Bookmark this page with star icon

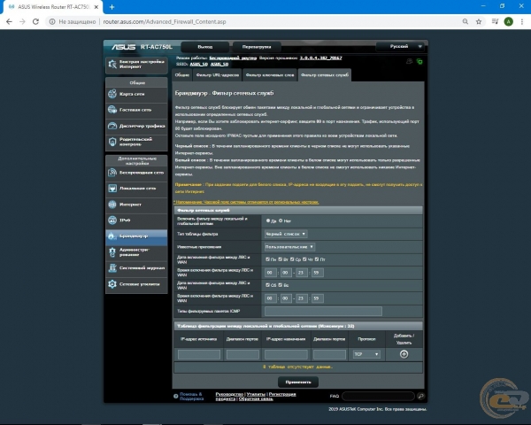click(479, 21)
